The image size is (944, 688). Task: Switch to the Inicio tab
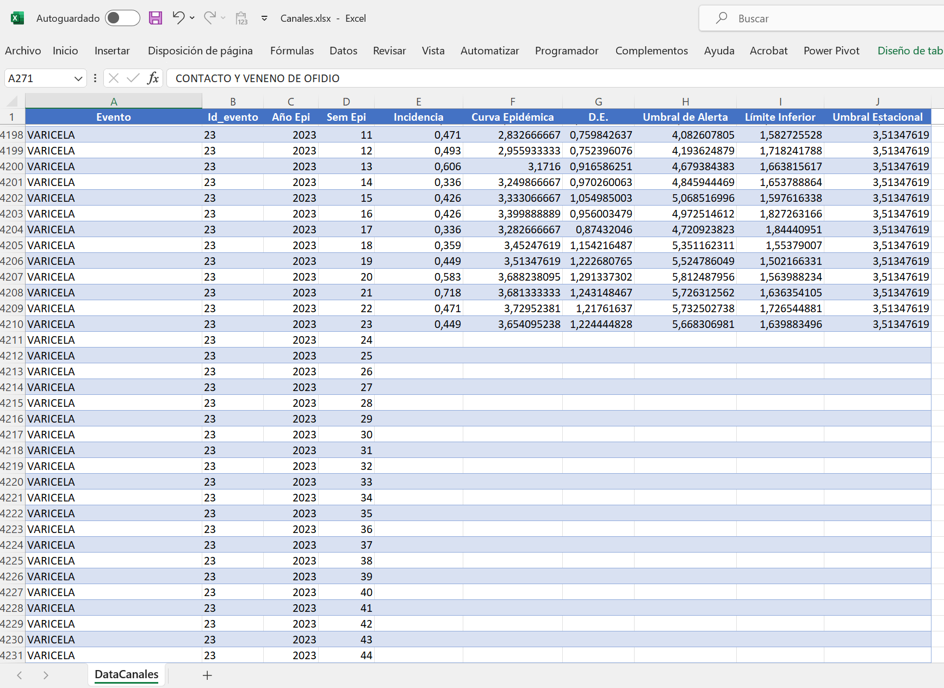click(x=65, y=51)
